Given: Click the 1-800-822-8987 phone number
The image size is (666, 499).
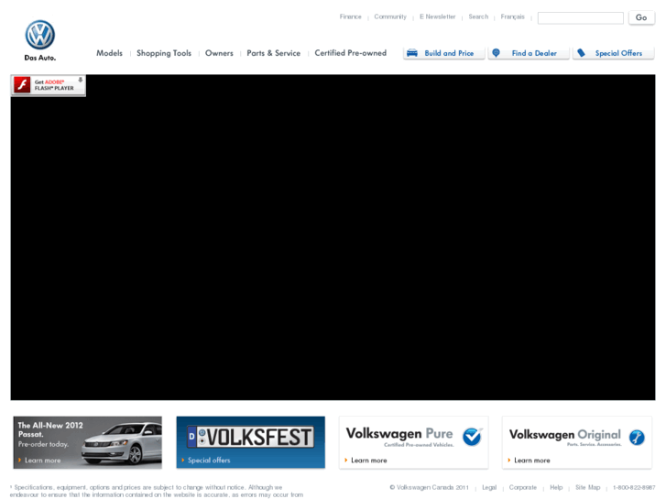Looking at the screenshot, I should tap(634, 487).
